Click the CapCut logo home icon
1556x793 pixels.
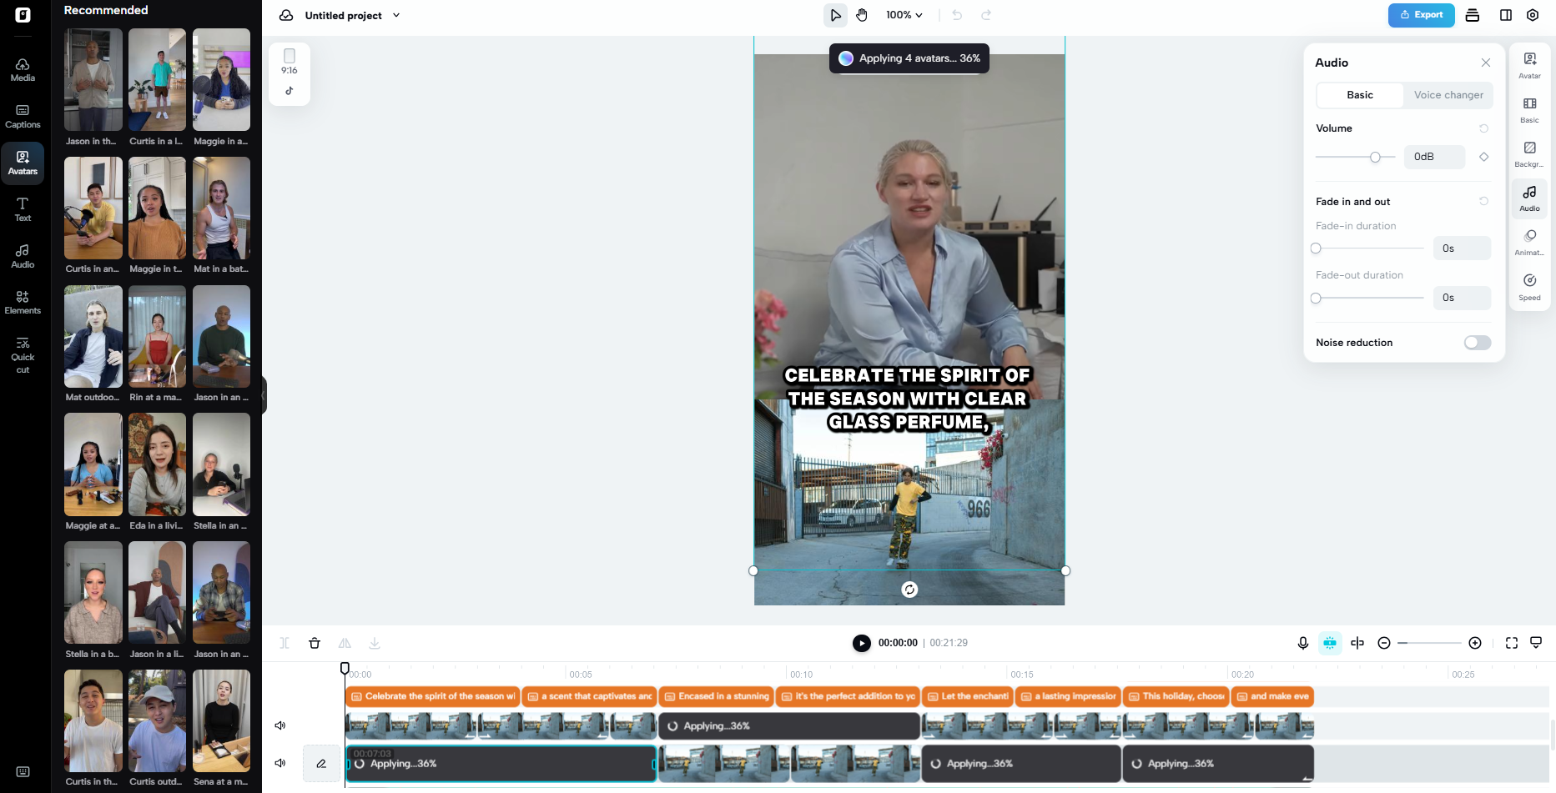pos(23,15)
